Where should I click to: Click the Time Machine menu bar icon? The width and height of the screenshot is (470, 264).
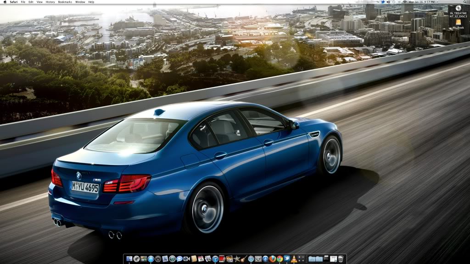pyautogui.click(x=394, y=2)
